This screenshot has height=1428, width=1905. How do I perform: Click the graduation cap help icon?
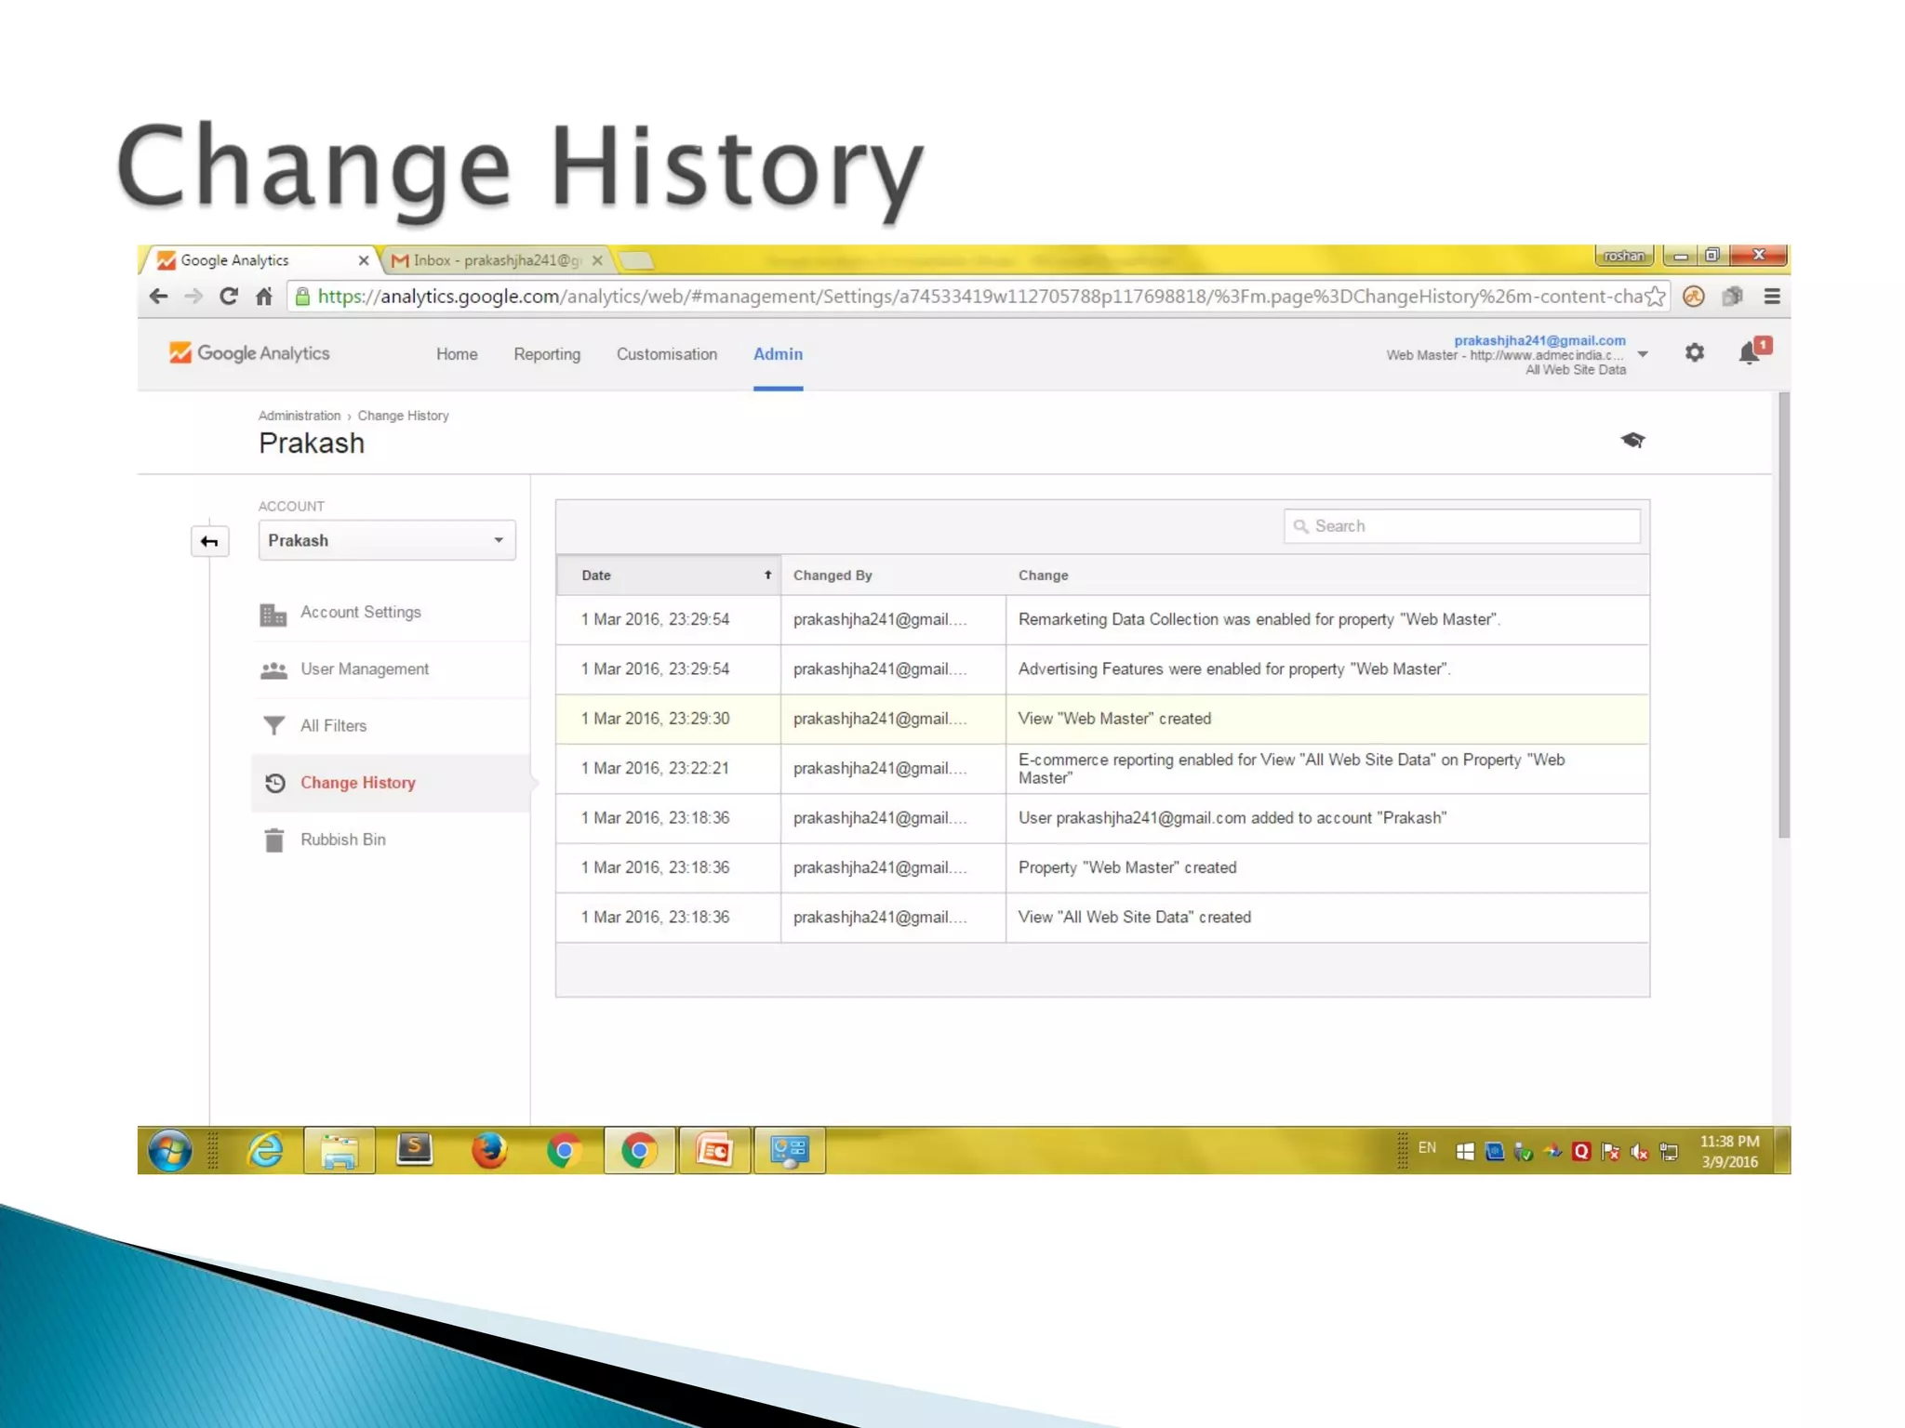(x=1632, y=440)
